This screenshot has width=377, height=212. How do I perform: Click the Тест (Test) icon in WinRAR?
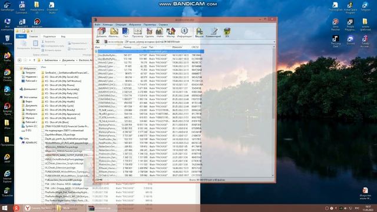(x=125, y=32)
